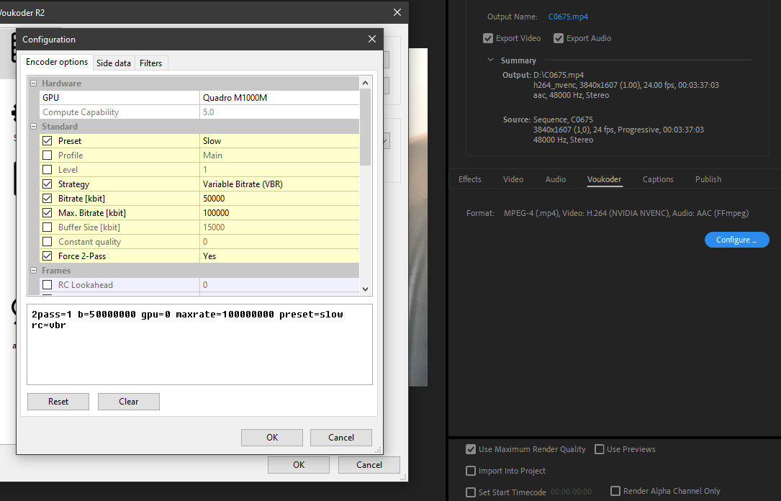The height and width of the screenshot is (501, 781).
Task: Enable the RC Lookahead checkbox
Action: [x=48, y=285]
